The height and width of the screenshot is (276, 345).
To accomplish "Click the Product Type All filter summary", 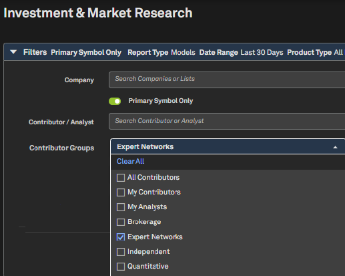I will pos(315,52).
